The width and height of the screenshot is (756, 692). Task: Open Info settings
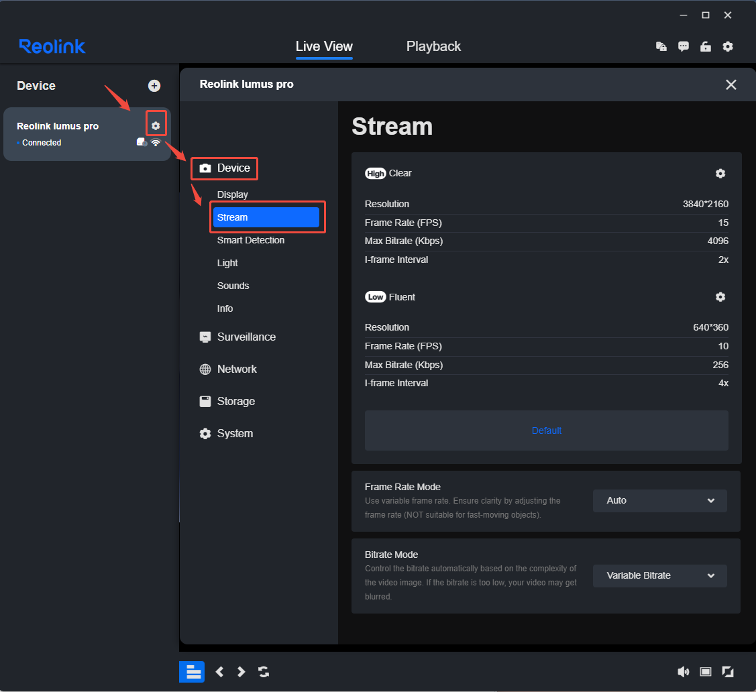(225, 308)
